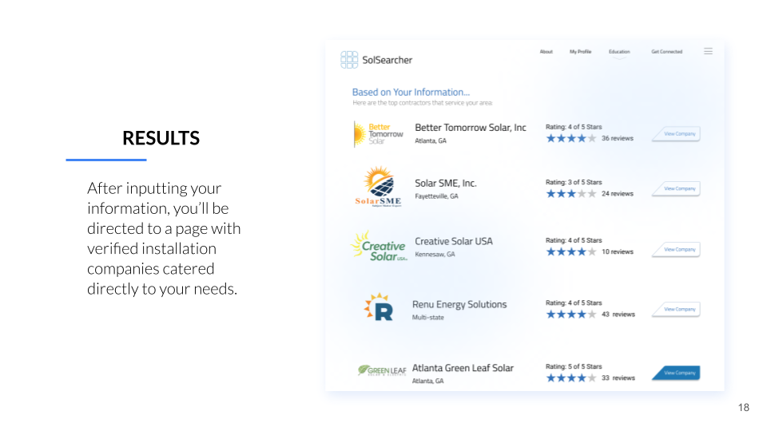View Company for Solar SME, Inc.

pyautogui.click(x=676, y=188)
